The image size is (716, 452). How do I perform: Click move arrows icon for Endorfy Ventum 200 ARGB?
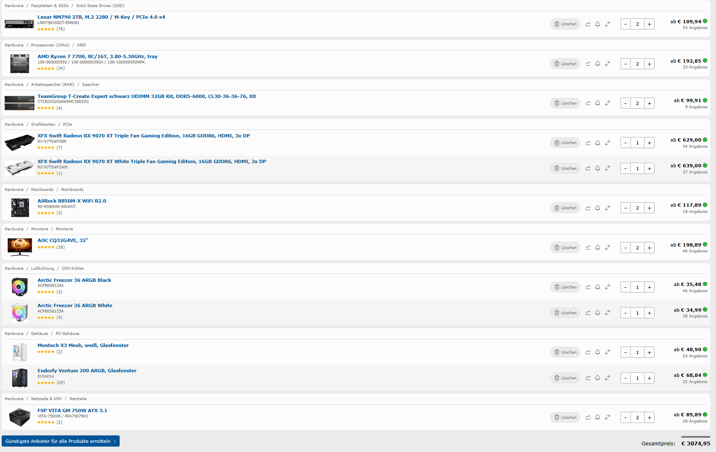pyautogui.click(x=608, y=378)
